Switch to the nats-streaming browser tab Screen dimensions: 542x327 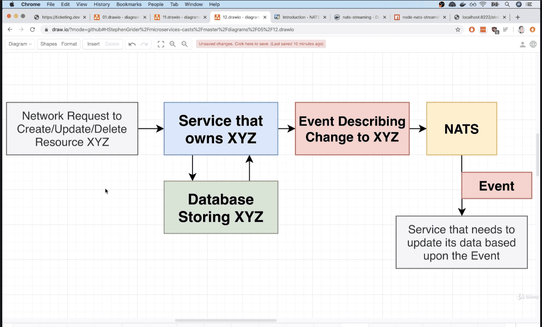(x=358, y=17)
